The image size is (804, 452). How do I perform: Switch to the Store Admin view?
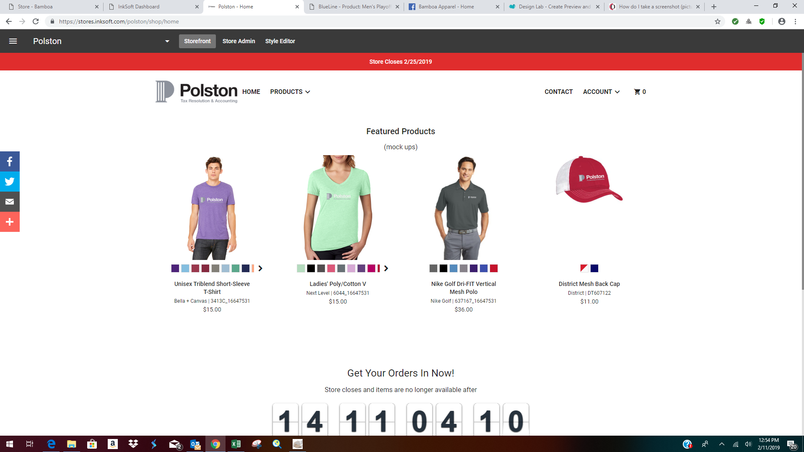point(239,41)
